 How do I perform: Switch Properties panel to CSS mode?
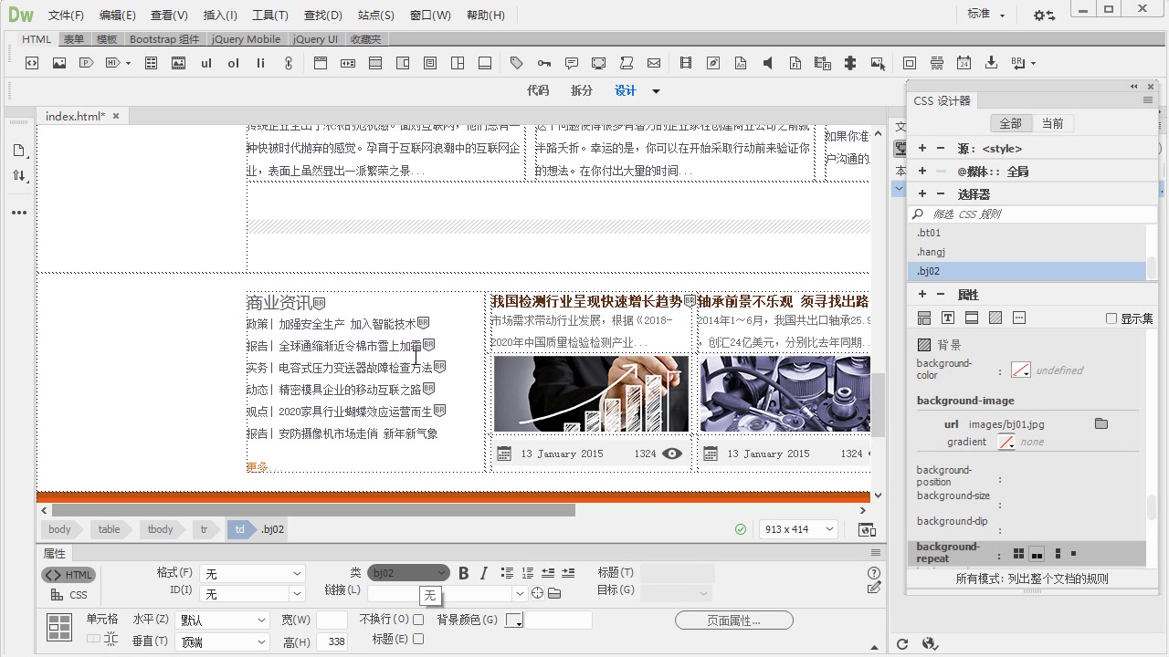pos(68,595)
